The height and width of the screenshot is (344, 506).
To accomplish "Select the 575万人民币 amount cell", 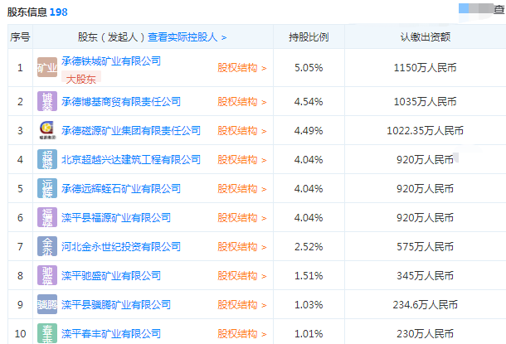I will [x=426, y=247].
